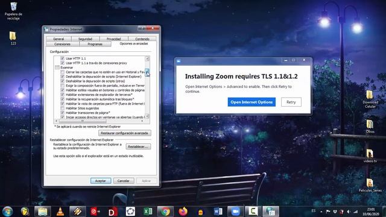Screen dimensions: 386x217
Task: Open the red D app in the taskbar
Action: (x=113, y=212)
